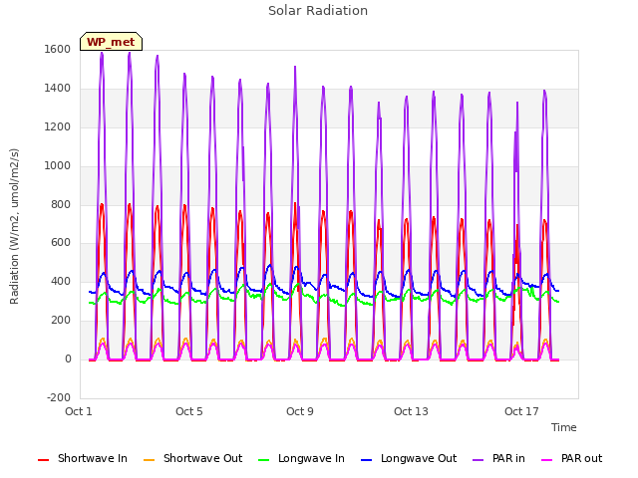638x478 pixels.
Task: Toggle the Longwave In legend entry
Action: tap(301, 458)
